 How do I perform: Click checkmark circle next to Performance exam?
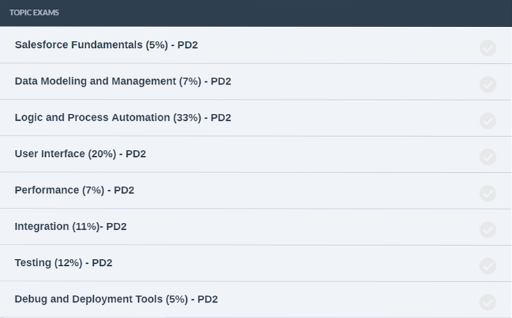[488, 194]
